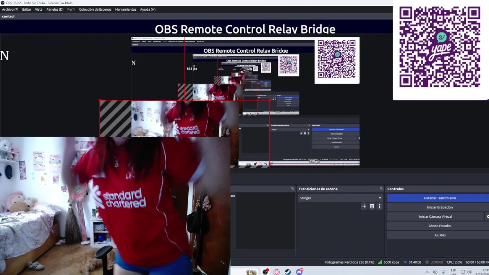The height and width of the screenshot is (275, 489).
Task: Open the Vista menu
Action: tap(39, 9)
